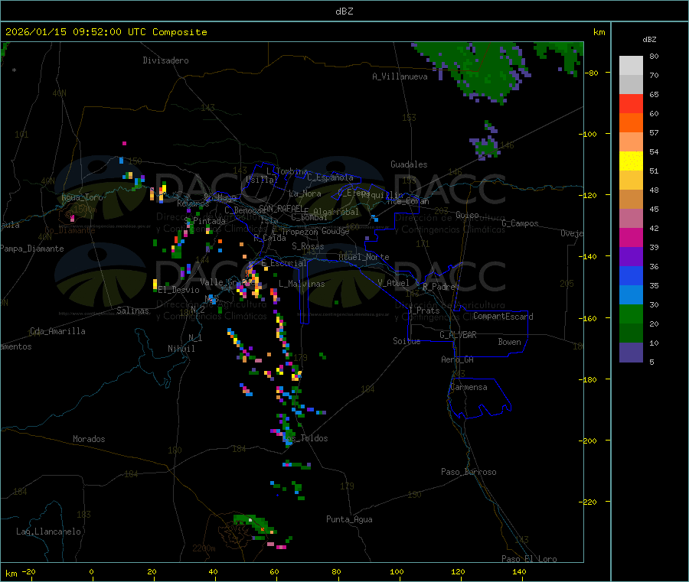The height and width of the screenshot is (582, 689).
Task: Click the Morados label
Action: [90, 439]
